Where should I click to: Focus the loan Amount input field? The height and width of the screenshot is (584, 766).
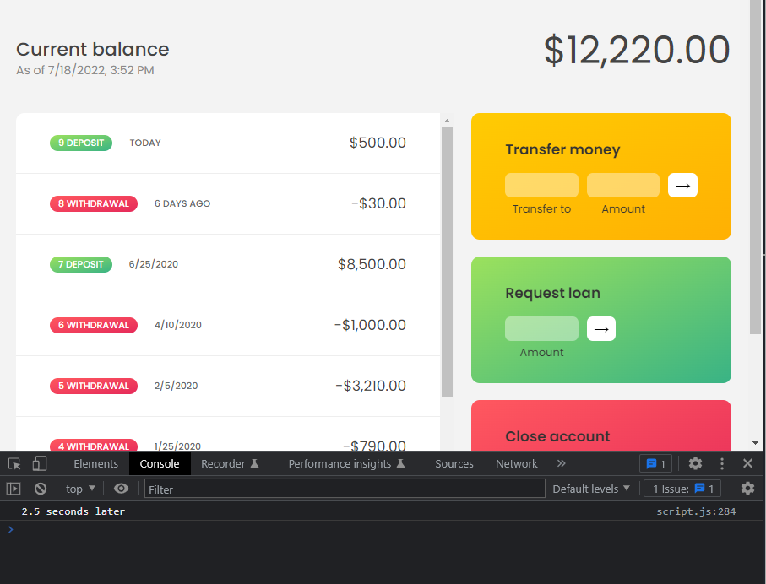coord(541,328)
